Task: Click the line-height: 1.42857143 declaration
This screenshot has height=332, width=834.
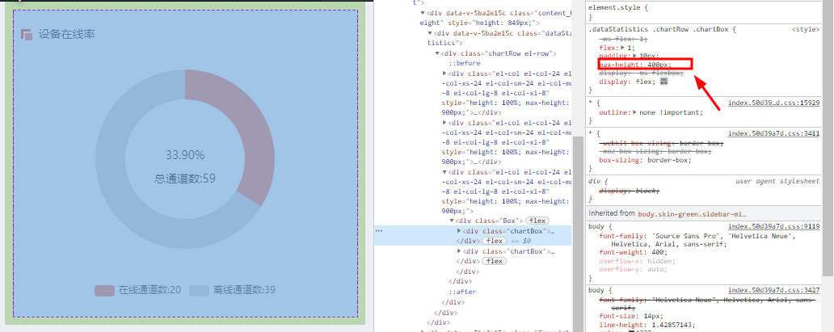Action: 647,325
